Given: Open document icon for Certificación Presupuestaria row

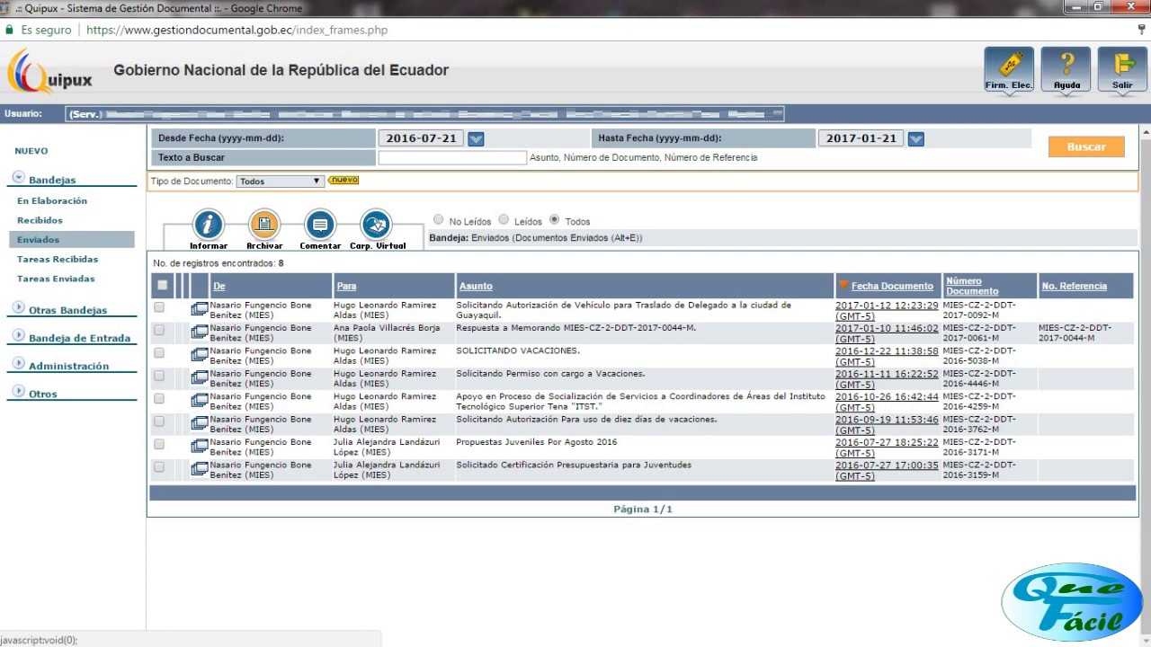Looking at the screenshot, I should click(x=199, y=470).
